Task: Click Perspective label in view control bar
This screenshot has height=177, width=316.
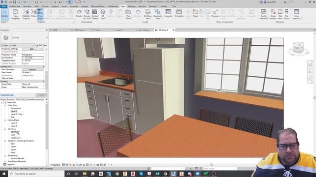Action: point(55,165)
